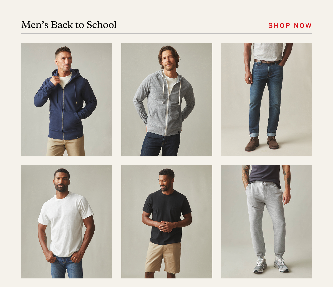This screenshot has width=333, height=287.
Task: Select the khaki shorts on black tee model
Action: point(163,257)
